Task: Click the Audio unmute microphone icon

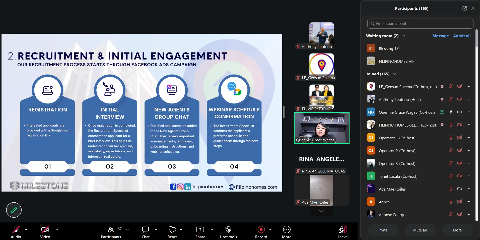Action: point(16,229)
